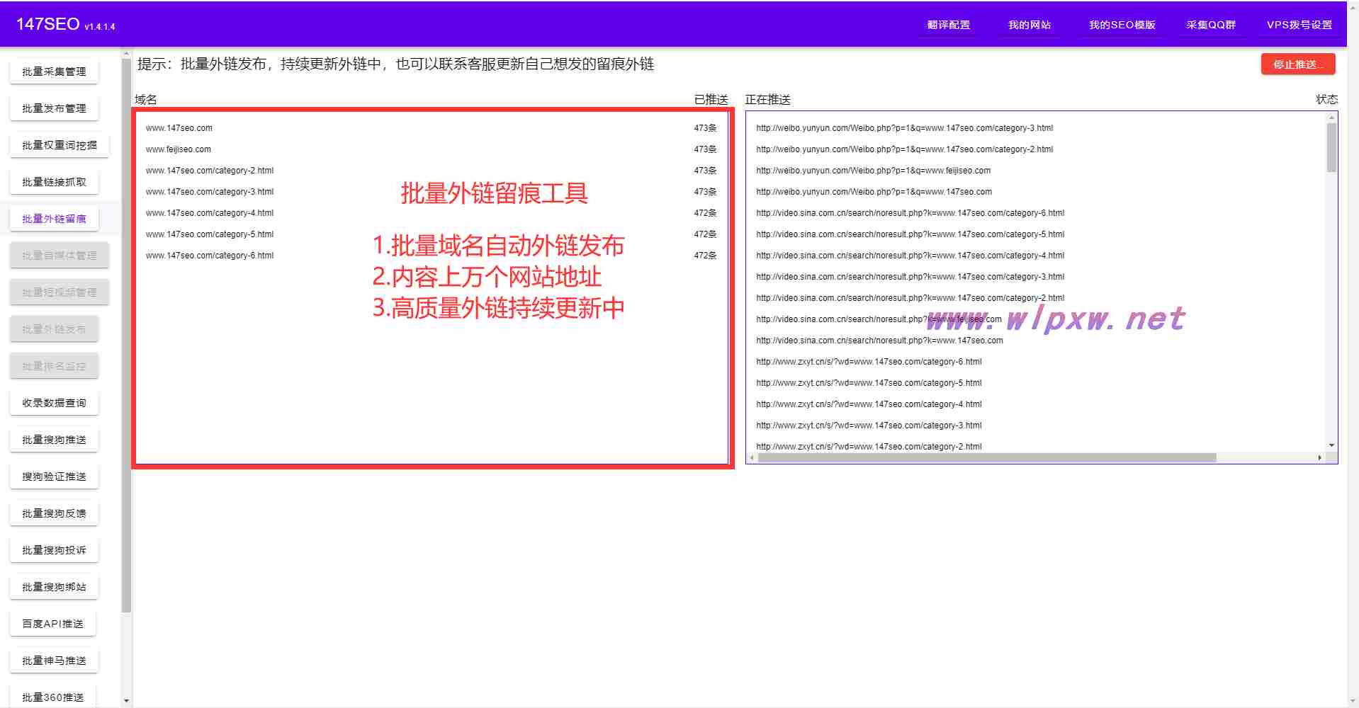The height and width of the screenshot is (708, 1359).
Task: Click www.zxyt.cn URL ending category-4.html
Action: [x=869, y=404]
